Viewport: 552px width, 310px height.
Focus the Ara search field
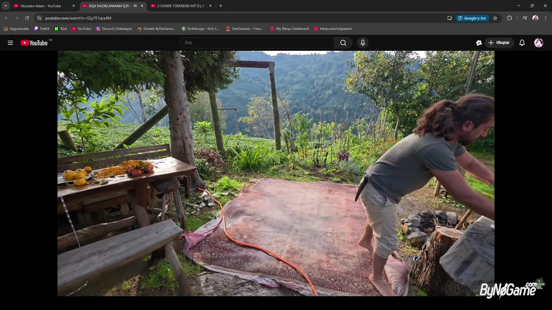(257, 43)
